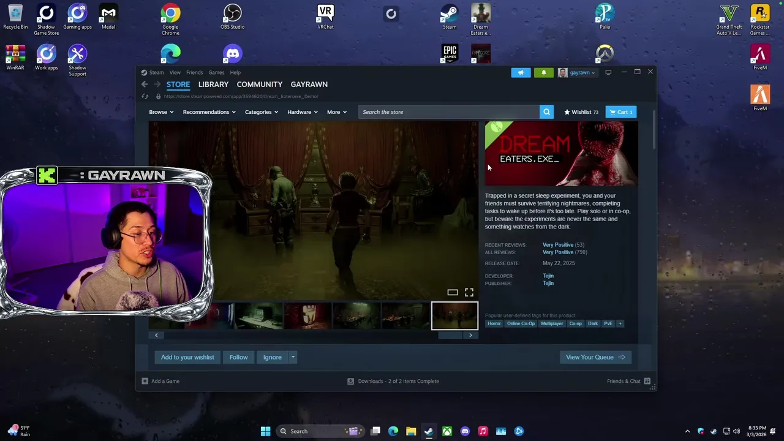Open the View menu
The image size is (784, 441).
coord(175,73)
